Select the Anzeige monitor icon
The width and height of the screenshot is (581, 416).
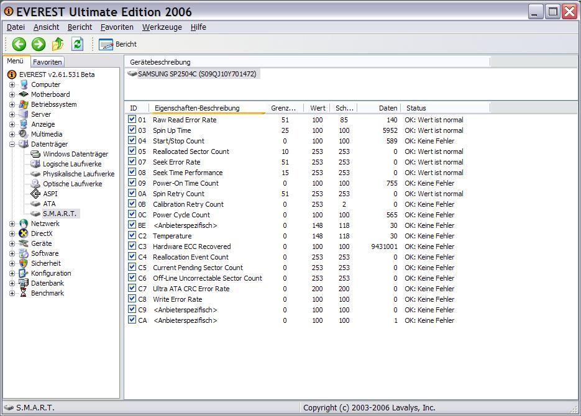tap(24, 124)
